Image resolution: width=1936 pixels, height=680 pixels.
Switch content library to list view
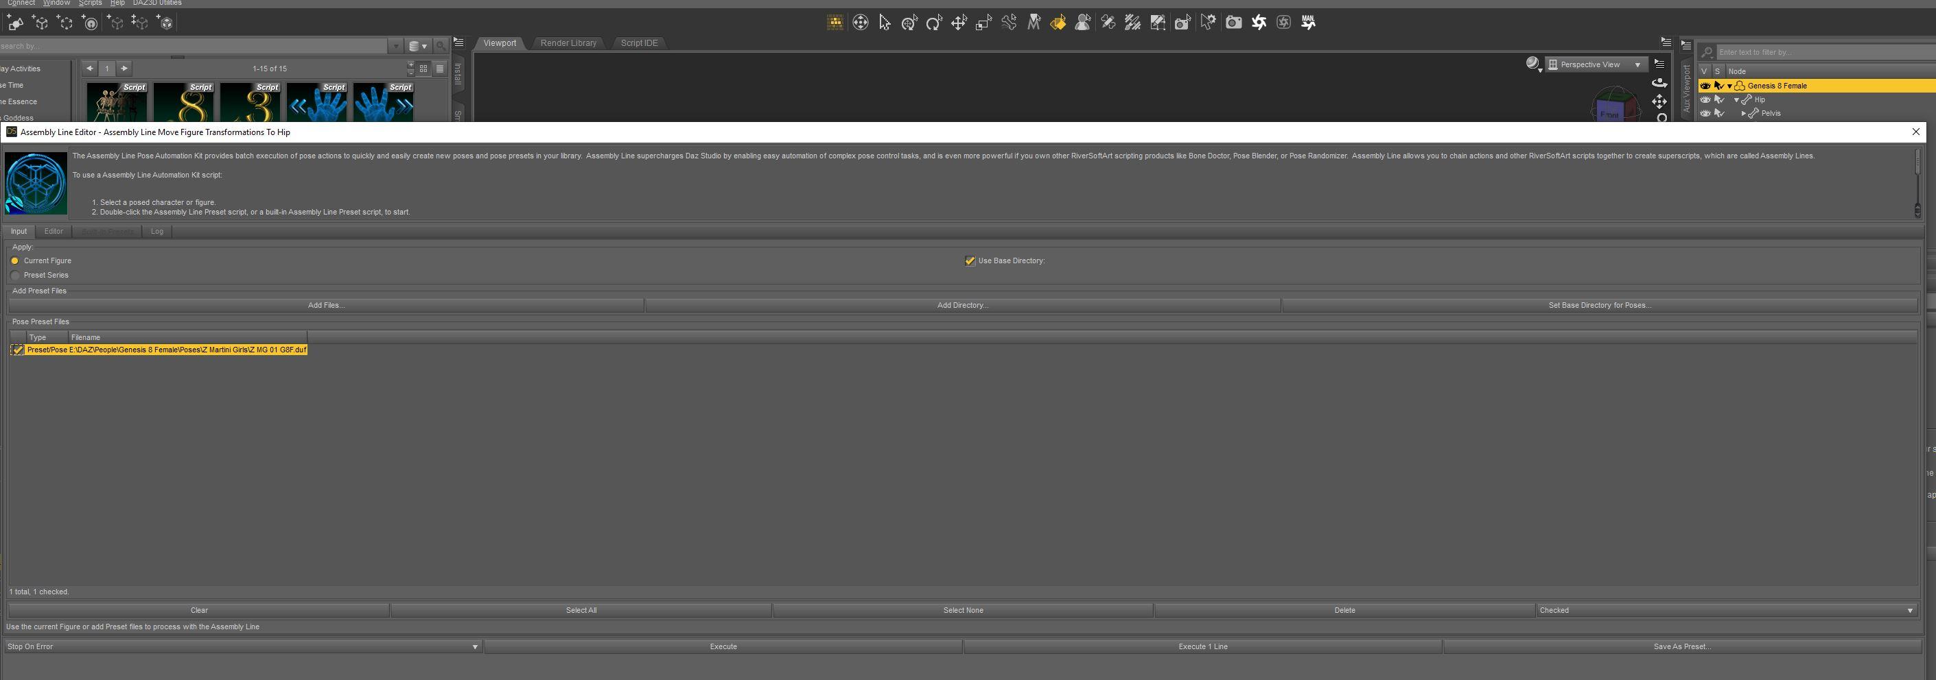click(x=441, y=69)
